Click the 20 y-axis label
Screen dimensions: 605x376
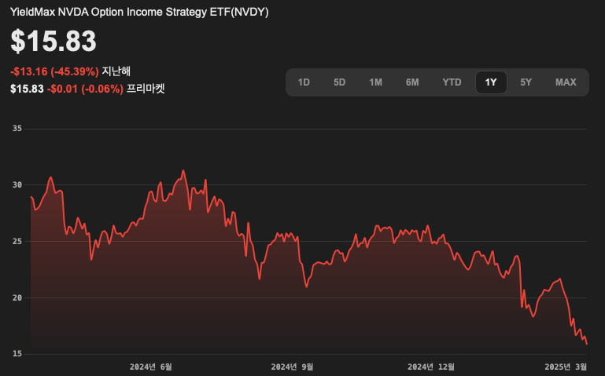tap(17, 298)
